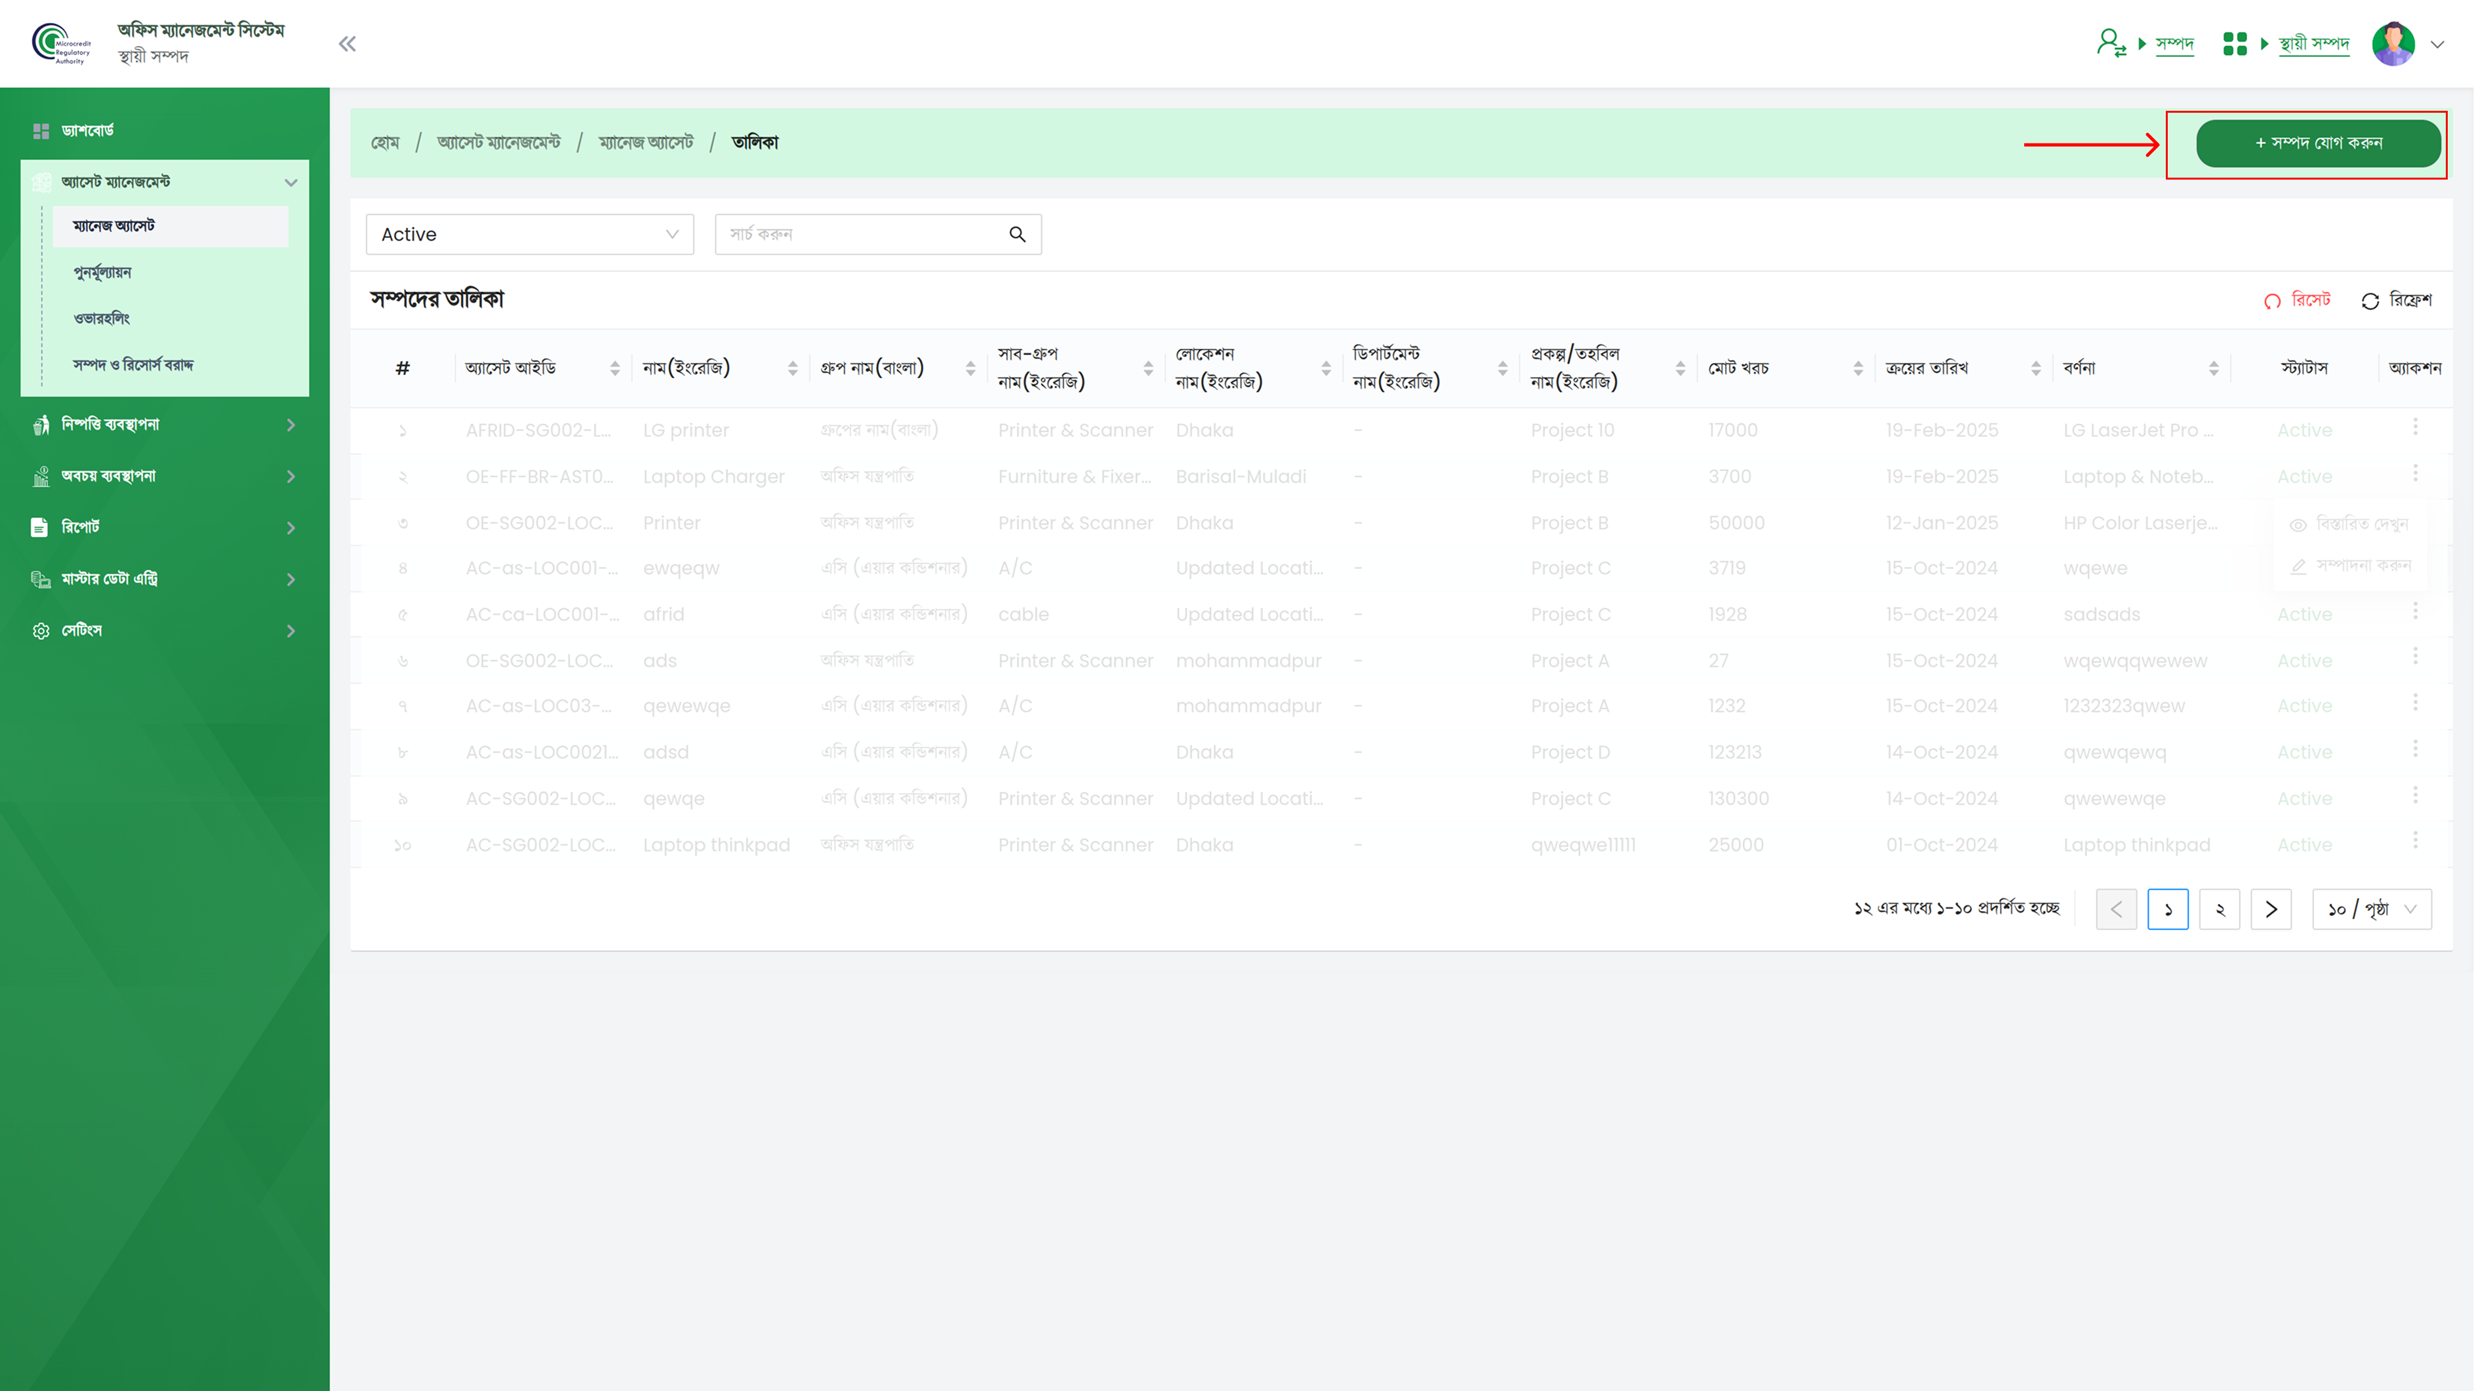Click the নিষ্পত্তি ব্যবস্থাপনা sidebar icon
The height and width of the screenshot is (1391, 2474).
point(41,424)
